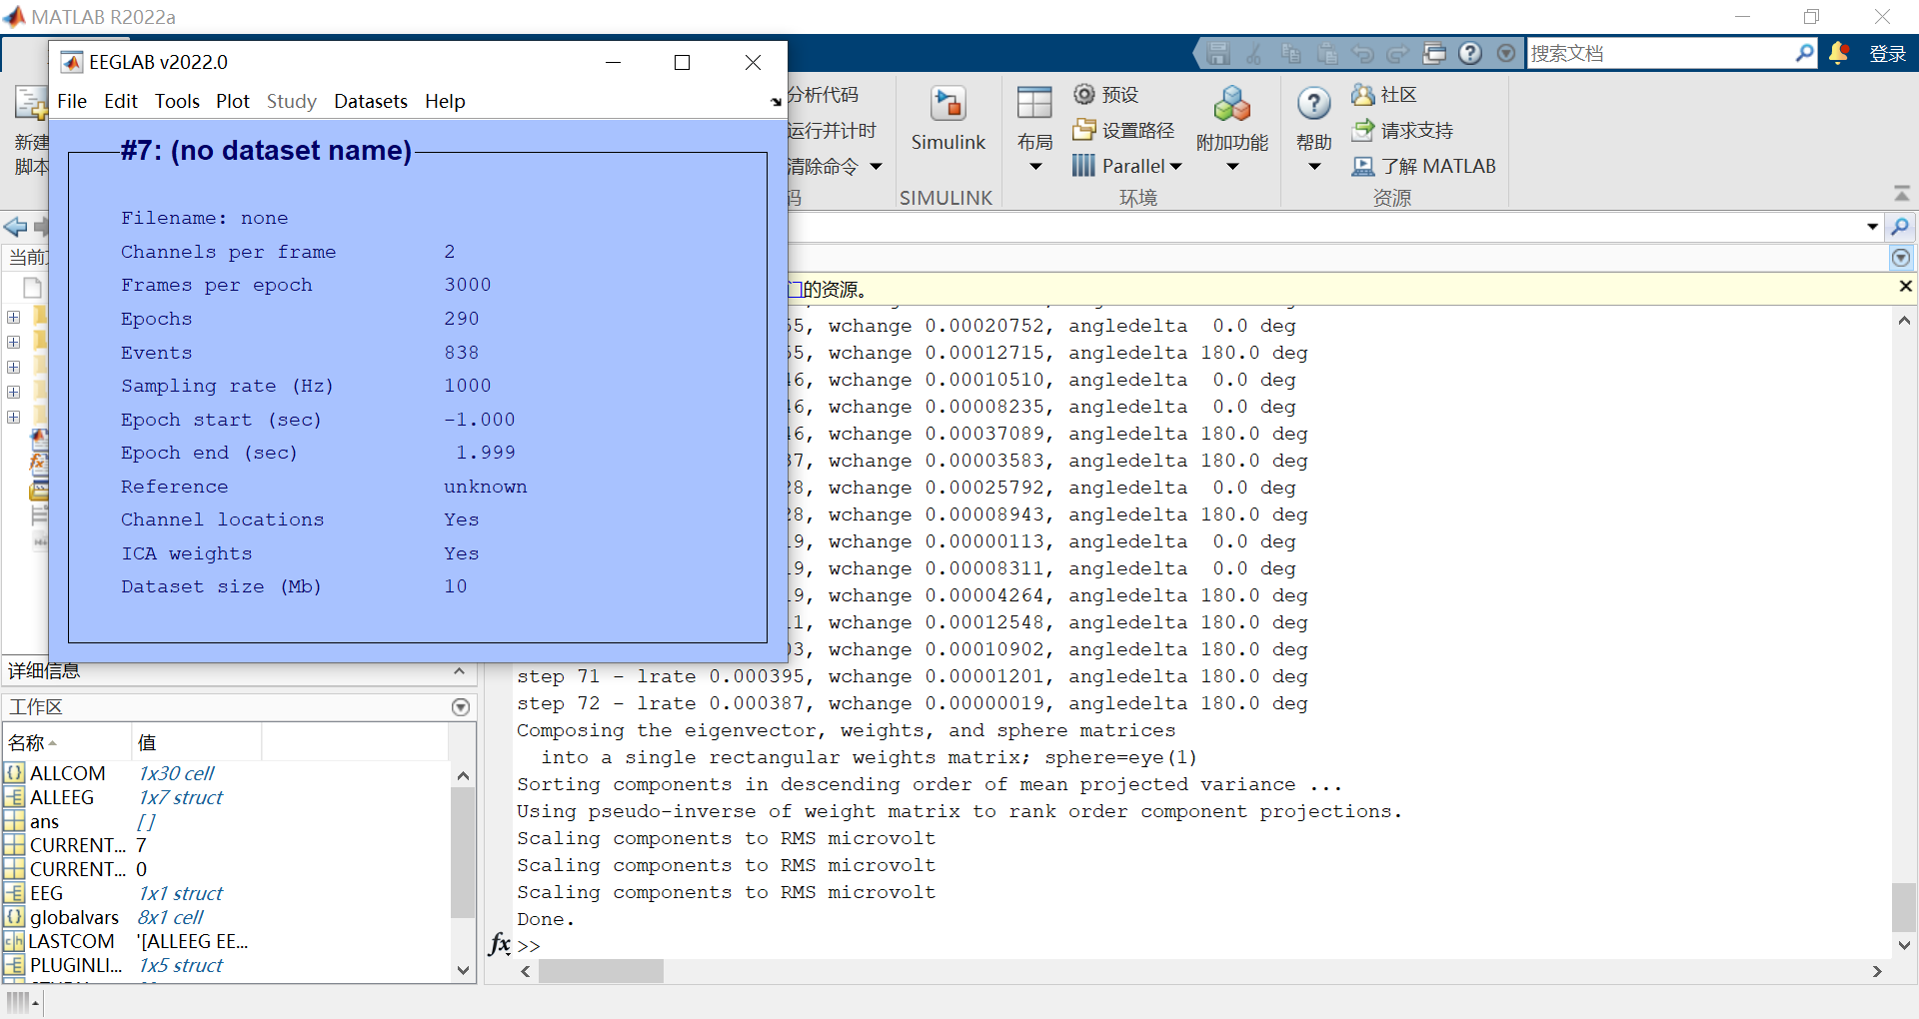Click EEGLAB menu dock arrow icon
The height and width of the screenshot is (1019, 1919).
coord(776,102)
